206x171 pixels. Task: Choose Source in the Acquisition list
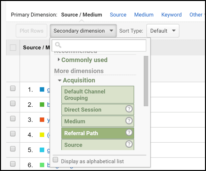98,145
